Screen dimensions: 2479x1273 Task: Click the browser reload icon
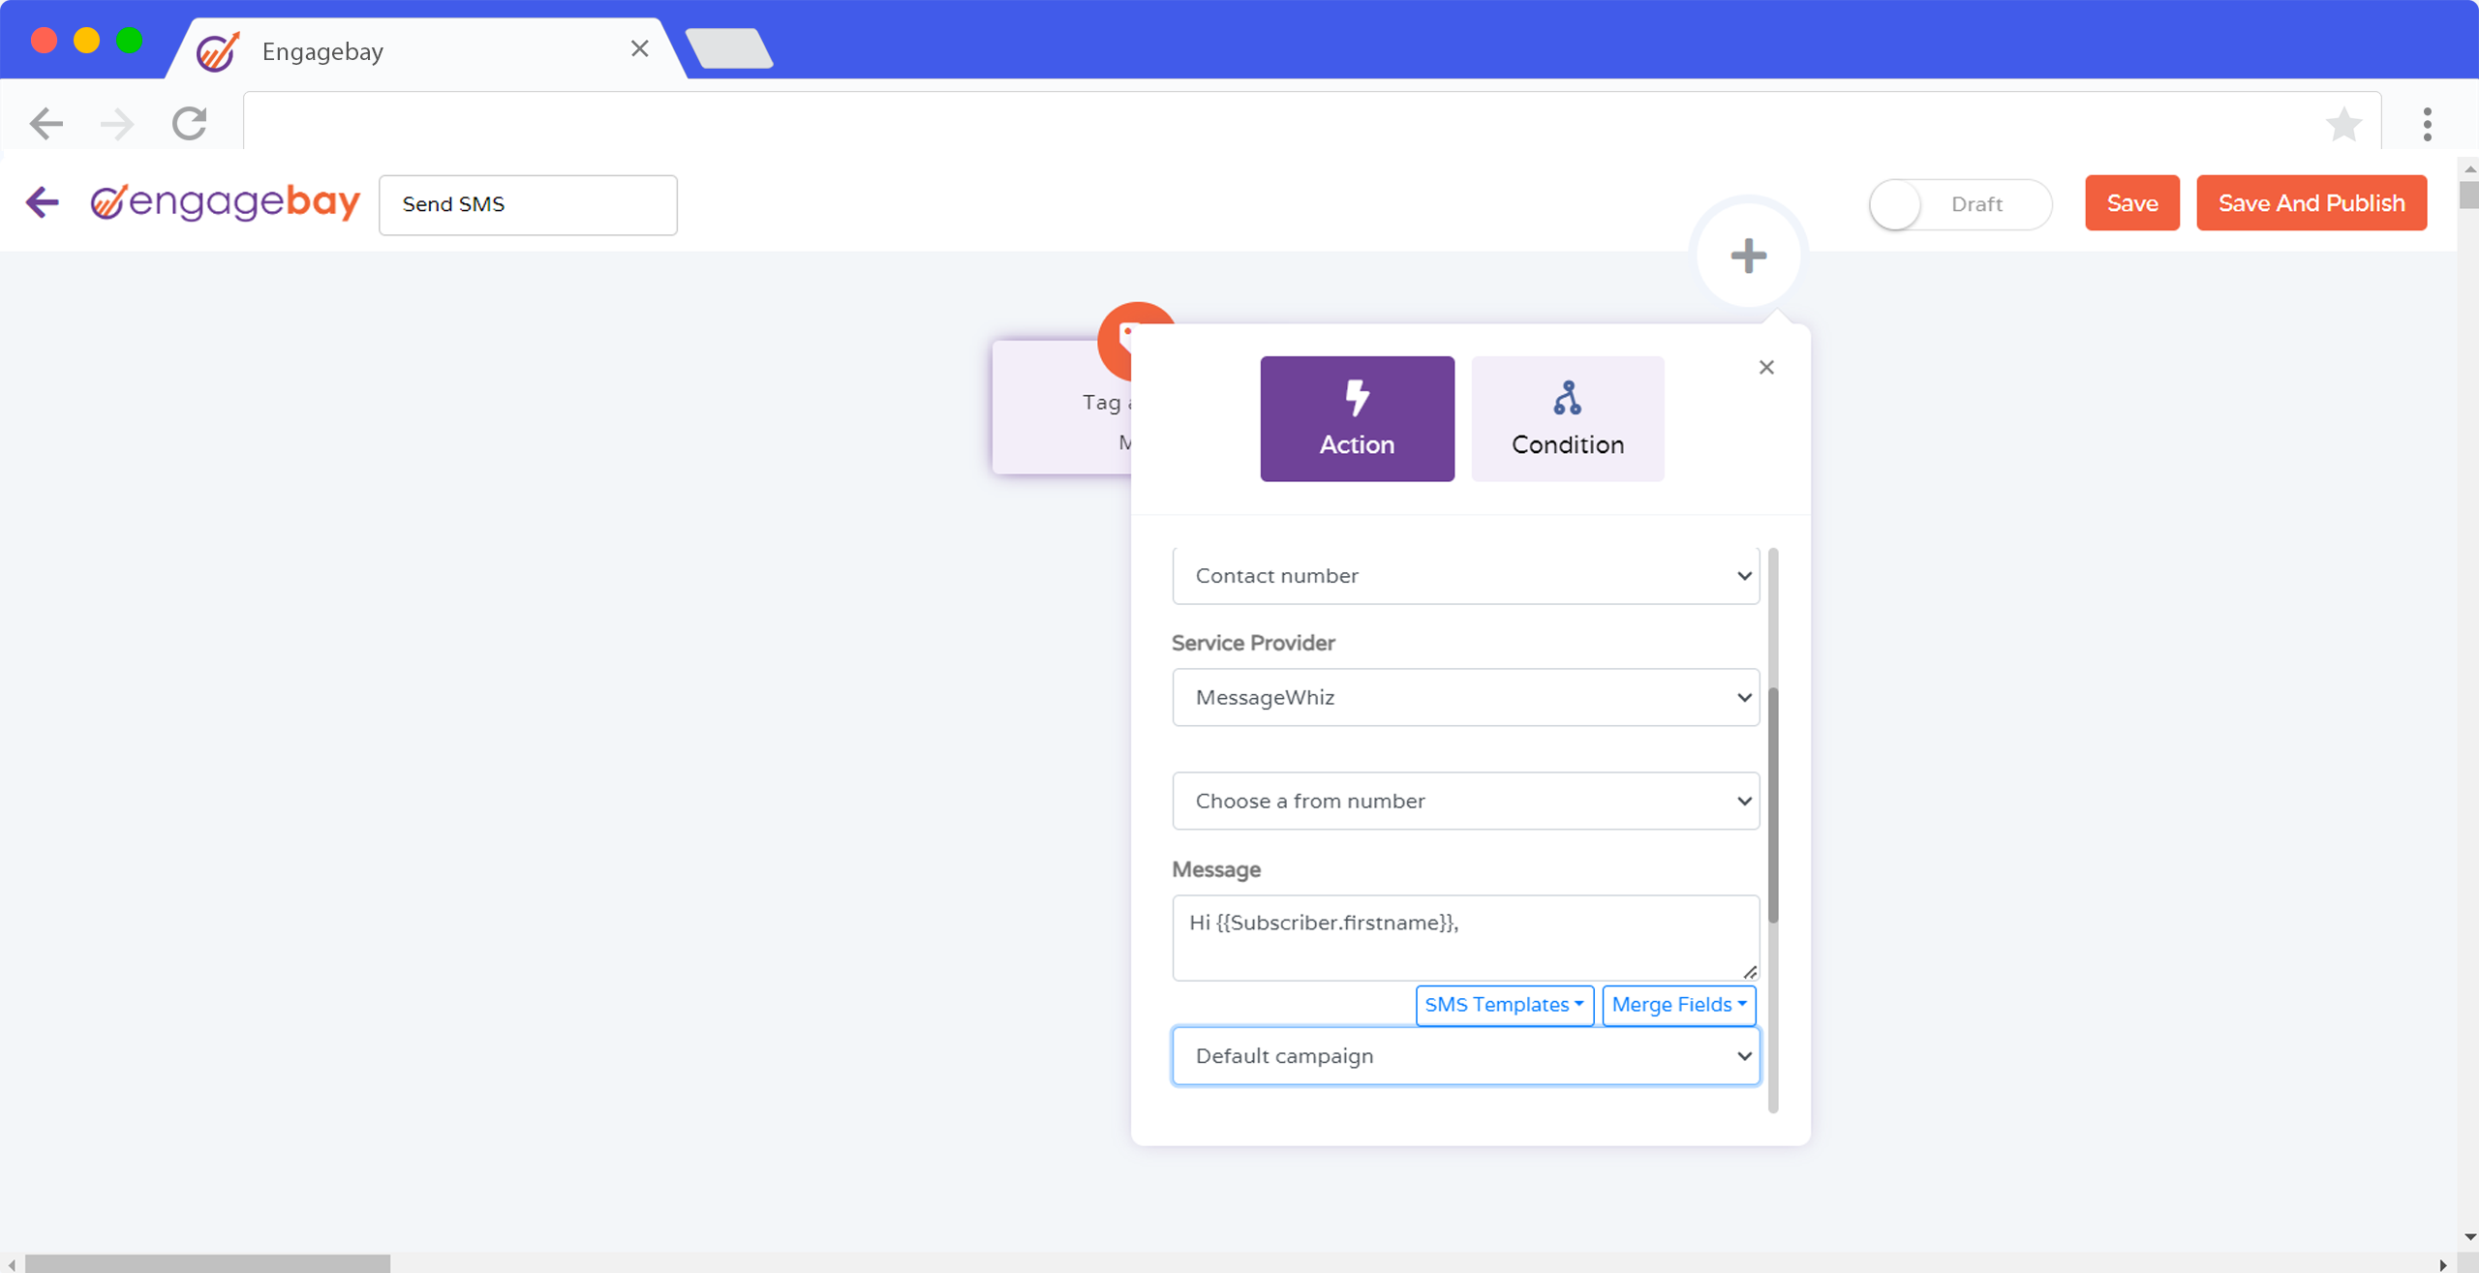tap(190, 124)
